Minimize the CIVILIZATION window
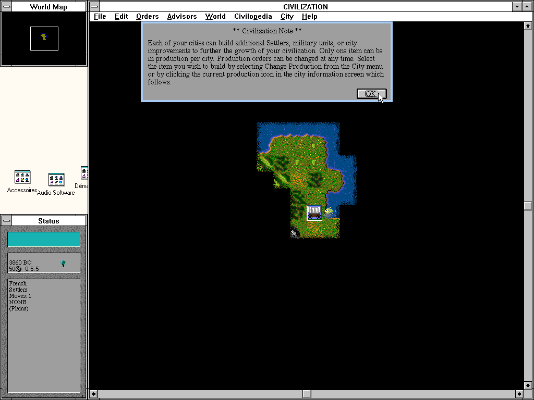The width and height of the screenshot is (534, 400). (x=517, y=6)
